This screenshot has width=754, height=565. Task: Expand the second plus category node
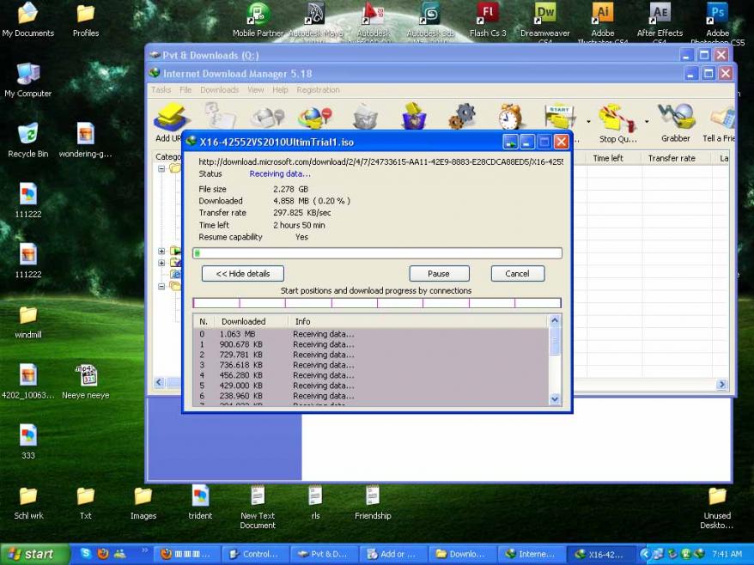coord(161,263)
